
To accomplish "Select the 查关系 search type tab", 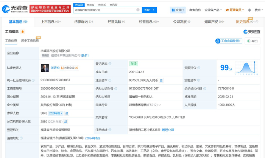I will pos(102,5).
